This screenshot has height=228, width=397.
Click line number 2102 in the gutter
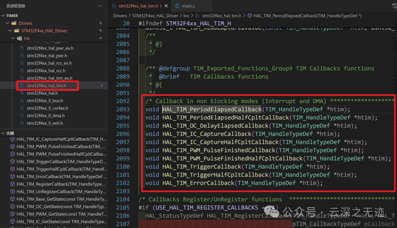tap(123, 183)
